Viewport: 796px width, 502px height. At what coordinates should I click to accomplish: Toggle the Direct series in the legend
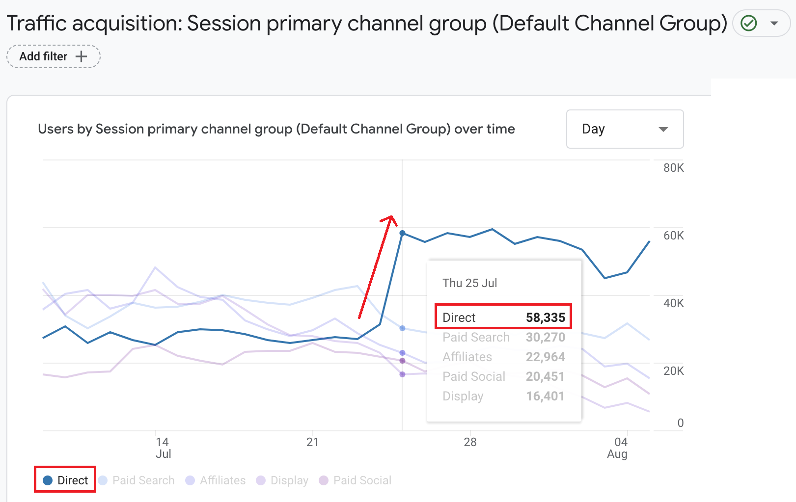[x=65, y=480]
